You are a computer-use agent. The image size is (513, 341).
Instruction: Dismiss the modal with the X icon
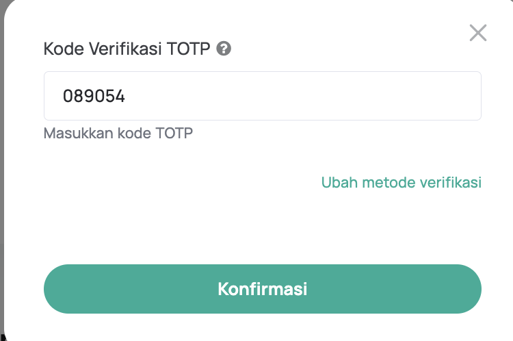coord(477,33)
